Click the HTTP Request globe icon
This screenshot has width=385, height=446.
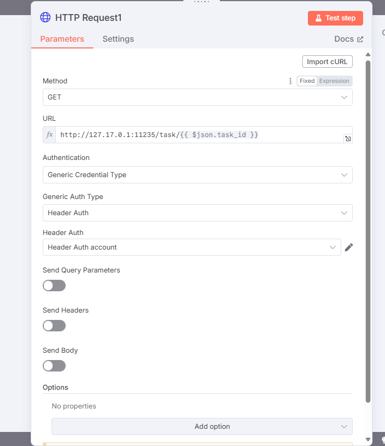tap(46, 18)
